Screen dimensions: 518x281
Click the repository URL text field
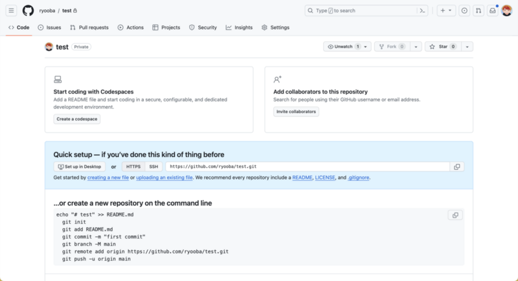(308, 167)
